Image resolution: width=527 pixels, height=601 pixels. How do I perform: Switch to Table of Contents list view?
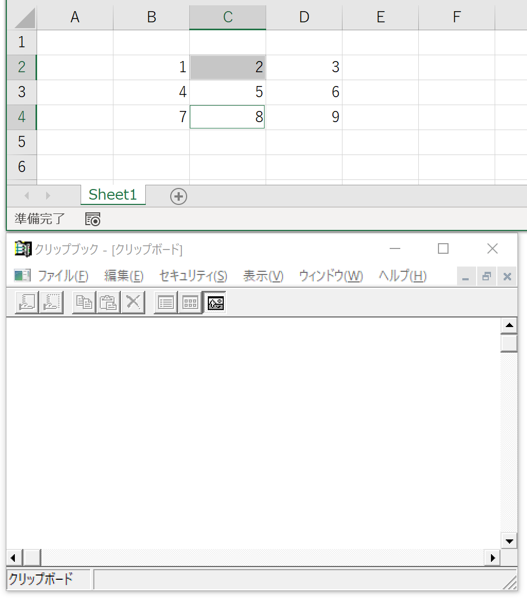pyautogui.click(x=166, y=303)
